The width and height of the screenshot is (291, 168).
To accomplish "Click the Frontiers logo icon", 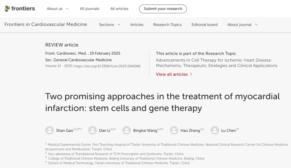I will tap(8, 9).
